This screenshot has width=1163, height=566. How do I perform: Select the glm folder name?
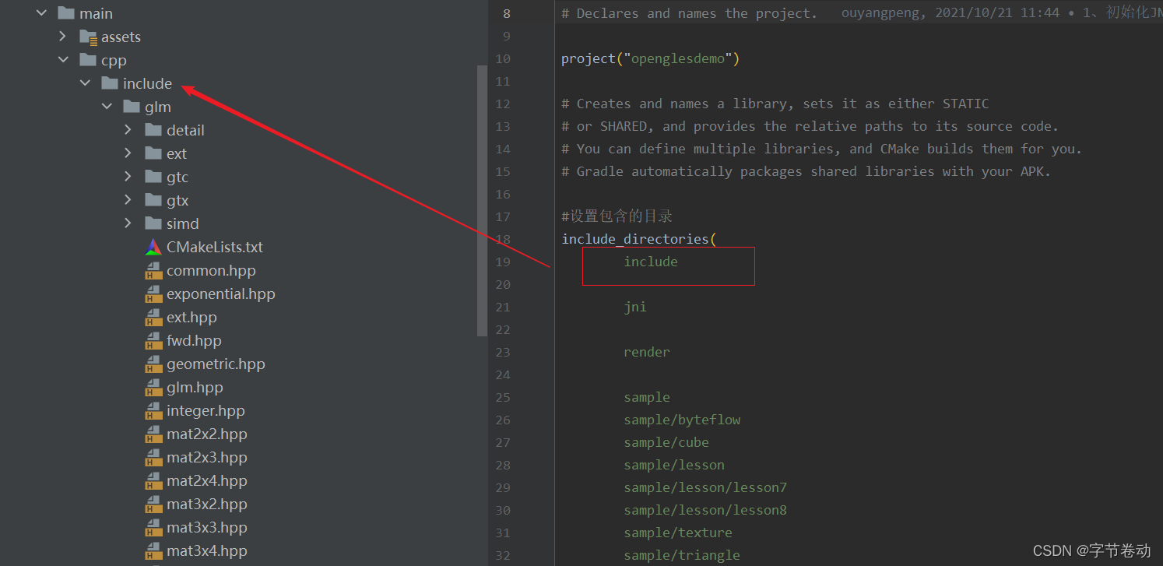pyautogui.click(x=158, y=107)
